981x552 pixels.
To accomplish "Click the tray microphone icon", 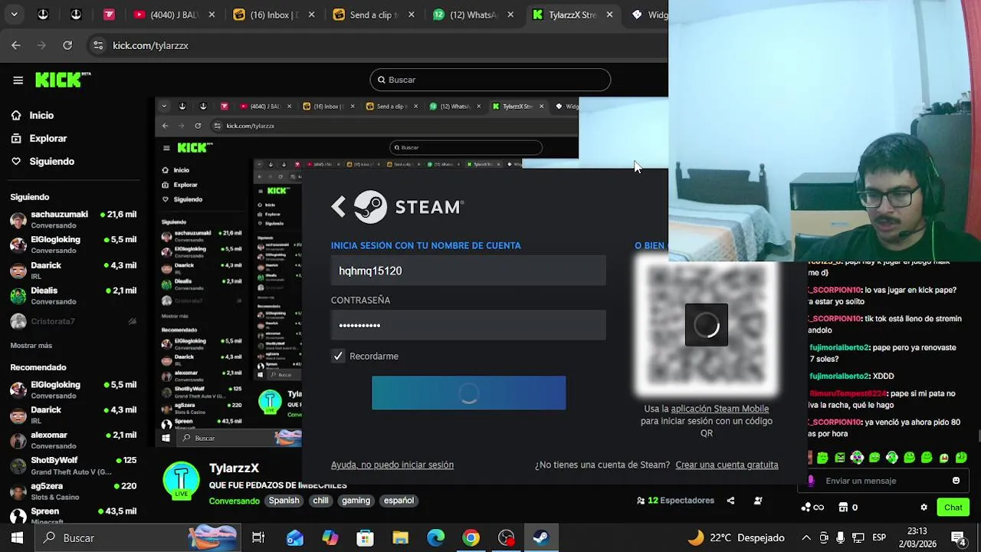I will (x=841, y=537).
